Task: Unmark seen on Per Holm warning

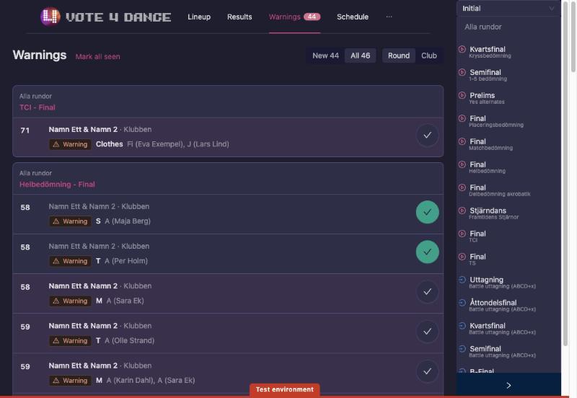Action: click(x=427, y=252)
